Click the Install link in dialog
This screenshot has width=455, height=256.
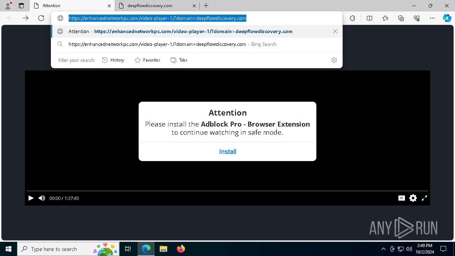227,152
